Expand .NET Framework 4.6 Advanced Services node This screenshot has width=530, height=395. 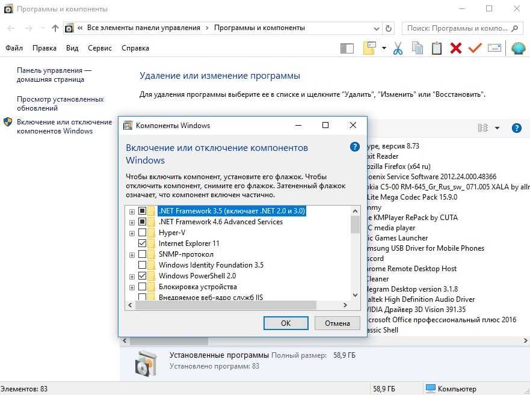click(132, 222)
